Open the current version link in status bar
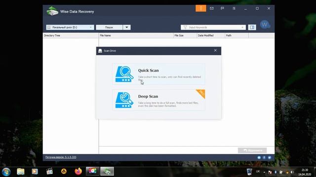This screenshot has width=316, height=177. (61, 157)
